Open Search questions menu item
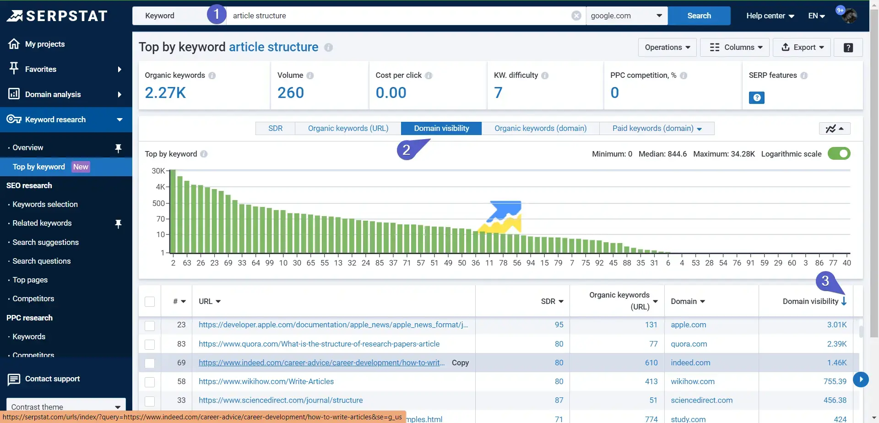The height and width of the screenshot is (423, 879). 41,261
